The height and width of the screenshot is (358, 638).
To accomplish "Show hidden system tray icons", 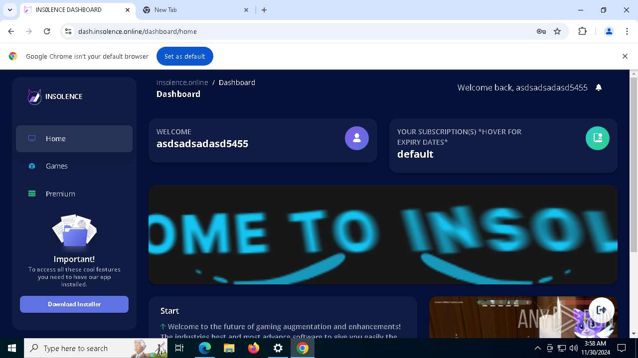I will [537, 348].
